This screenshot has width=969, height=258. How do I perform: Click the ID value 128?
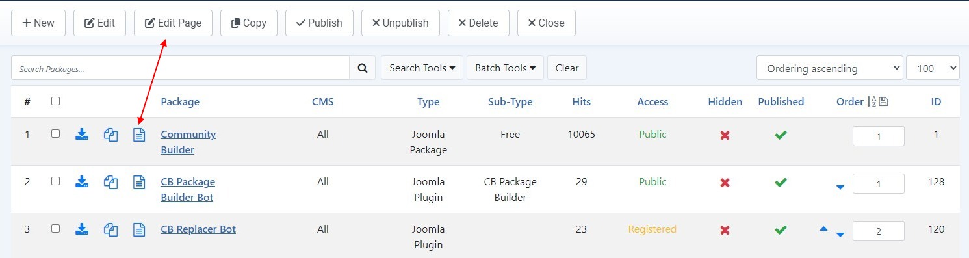936,181
